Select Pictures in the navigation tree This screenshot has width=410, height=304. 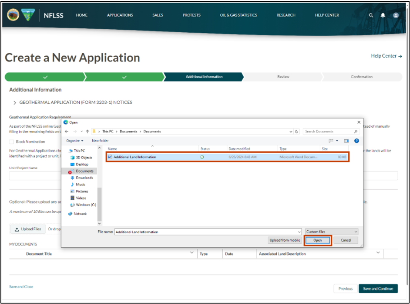[x=79, y=191]
